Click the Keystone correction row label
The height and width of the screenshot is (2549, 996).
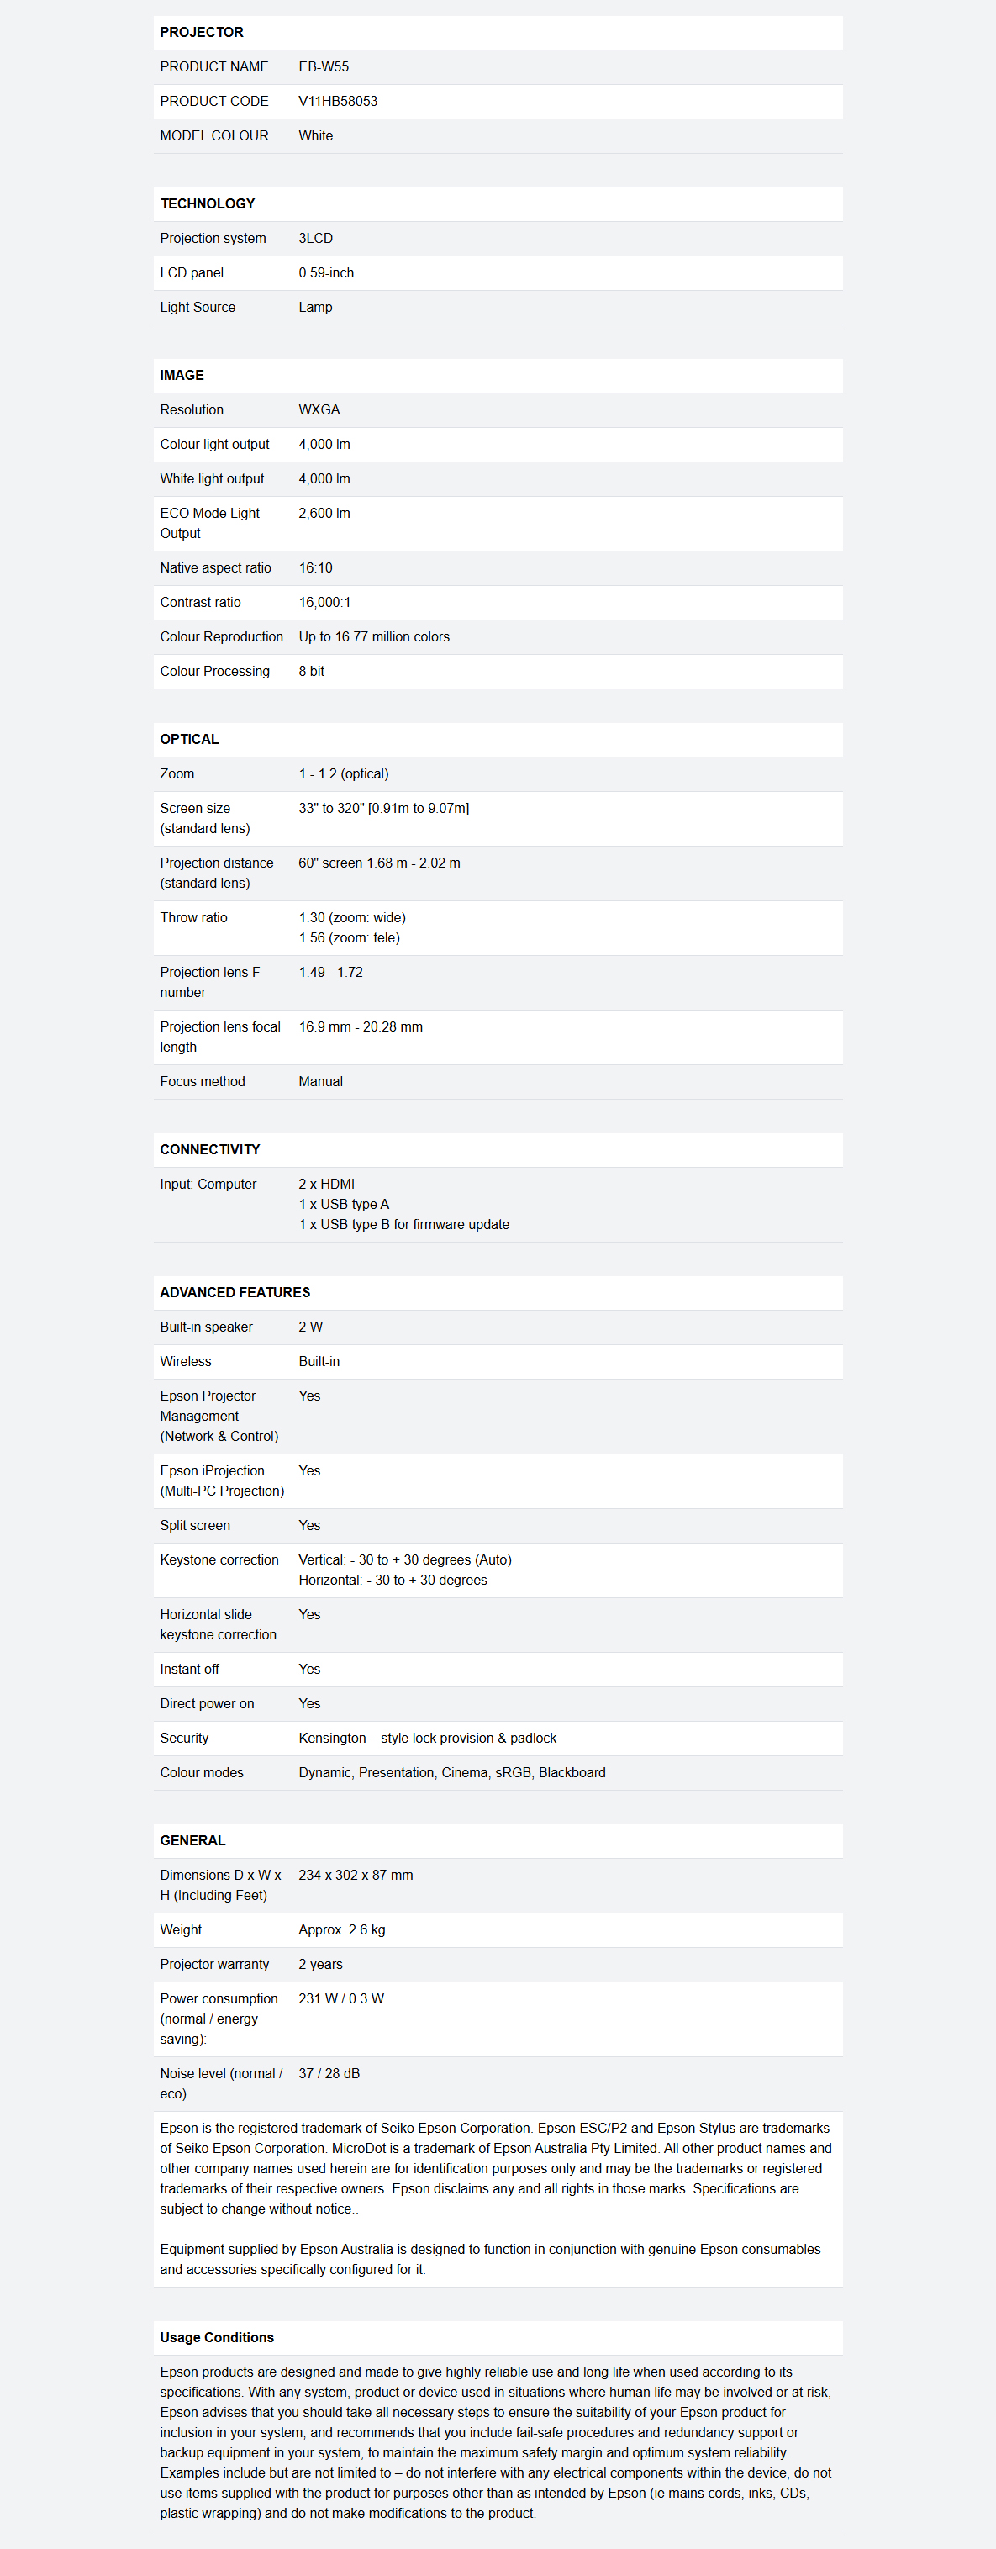[x=219, y=1559]
